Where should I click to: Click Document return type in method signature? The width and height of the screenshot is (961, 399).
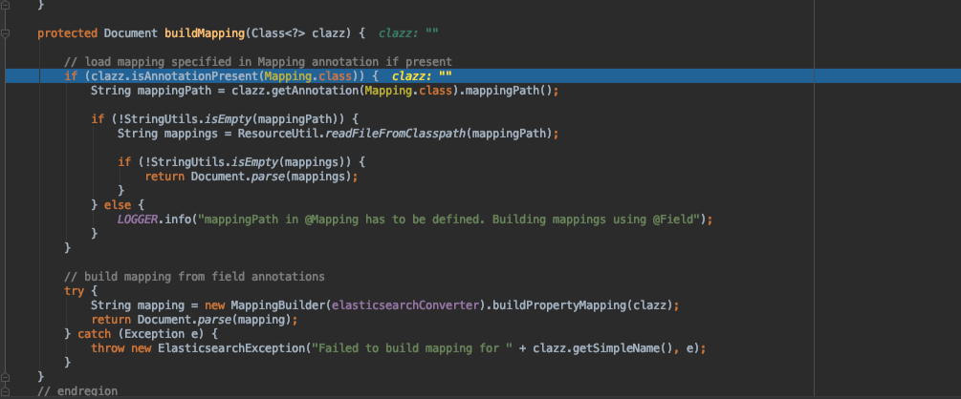[x=131, y=33]
